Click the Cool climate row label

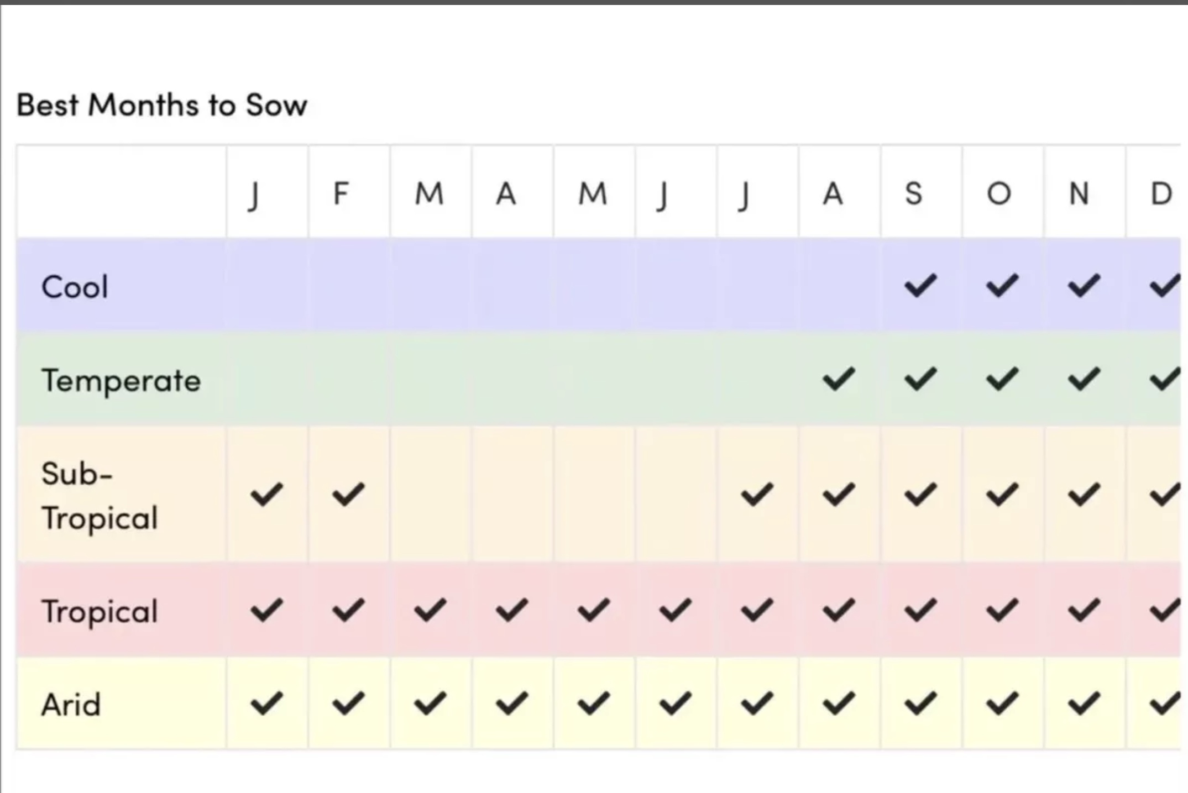[x=75, y=287]
